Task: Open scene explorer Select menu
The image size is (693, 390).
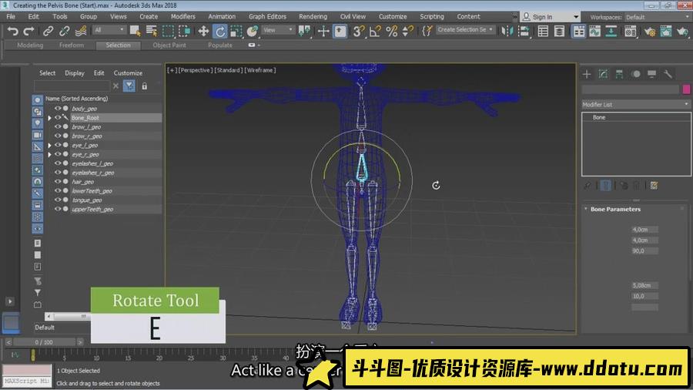Action: (x=47, y=73)
